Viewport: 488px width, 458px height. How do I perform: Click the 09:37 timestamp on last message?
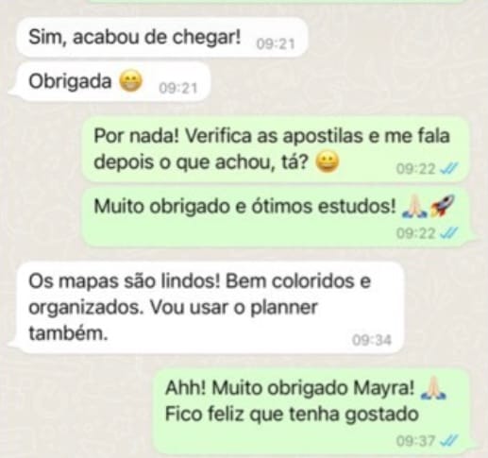coord(415,441)
